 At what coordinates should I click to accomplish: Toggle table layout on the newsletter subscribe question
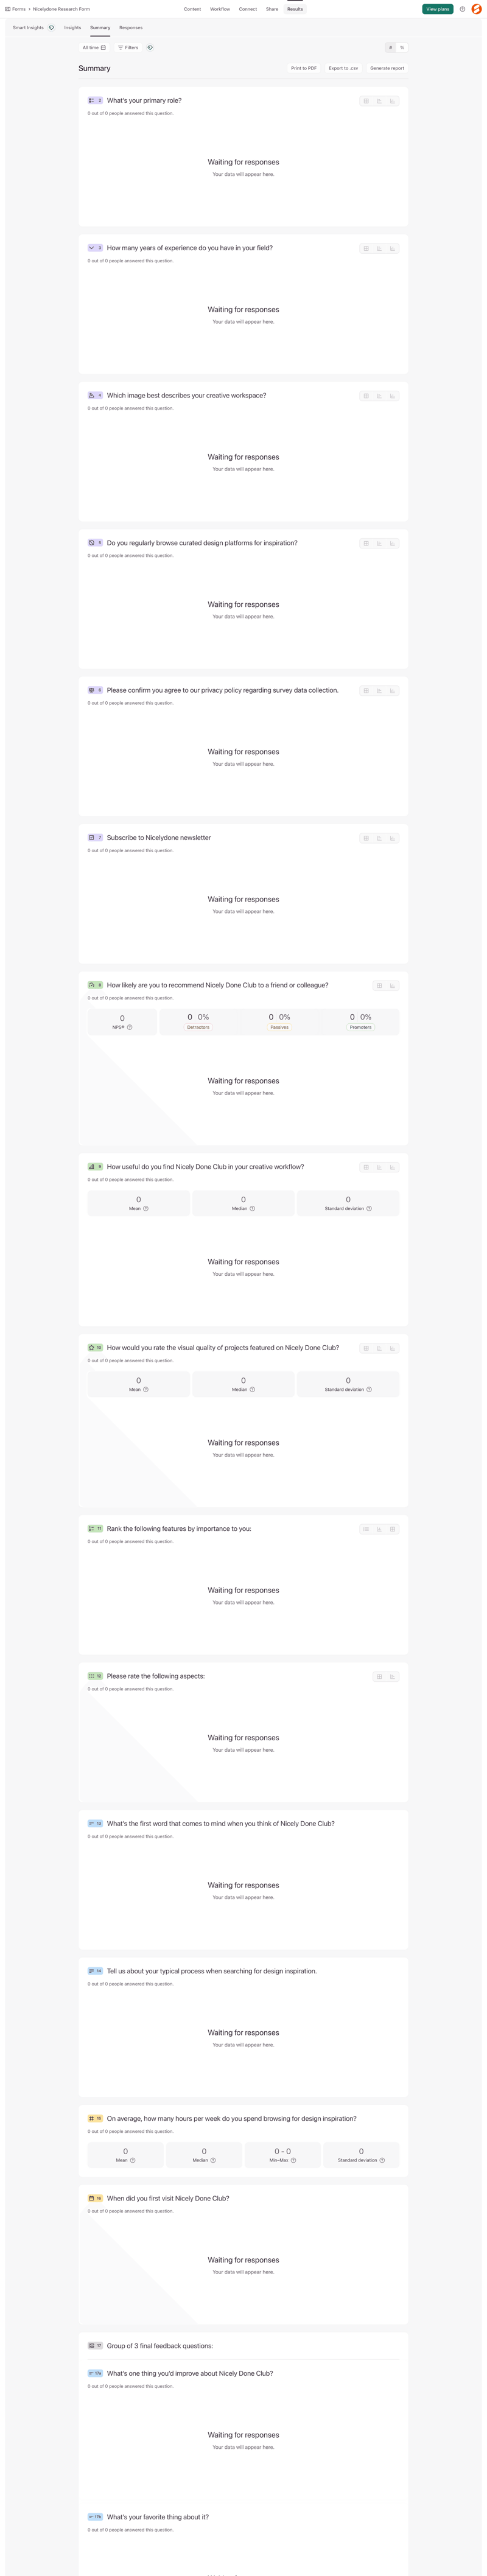click(x=366, y=838)
